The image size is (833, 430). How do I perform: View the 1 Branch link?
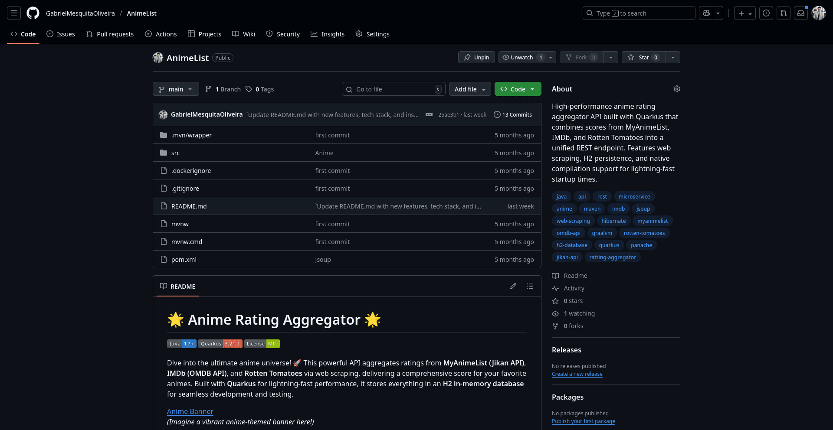223,89
